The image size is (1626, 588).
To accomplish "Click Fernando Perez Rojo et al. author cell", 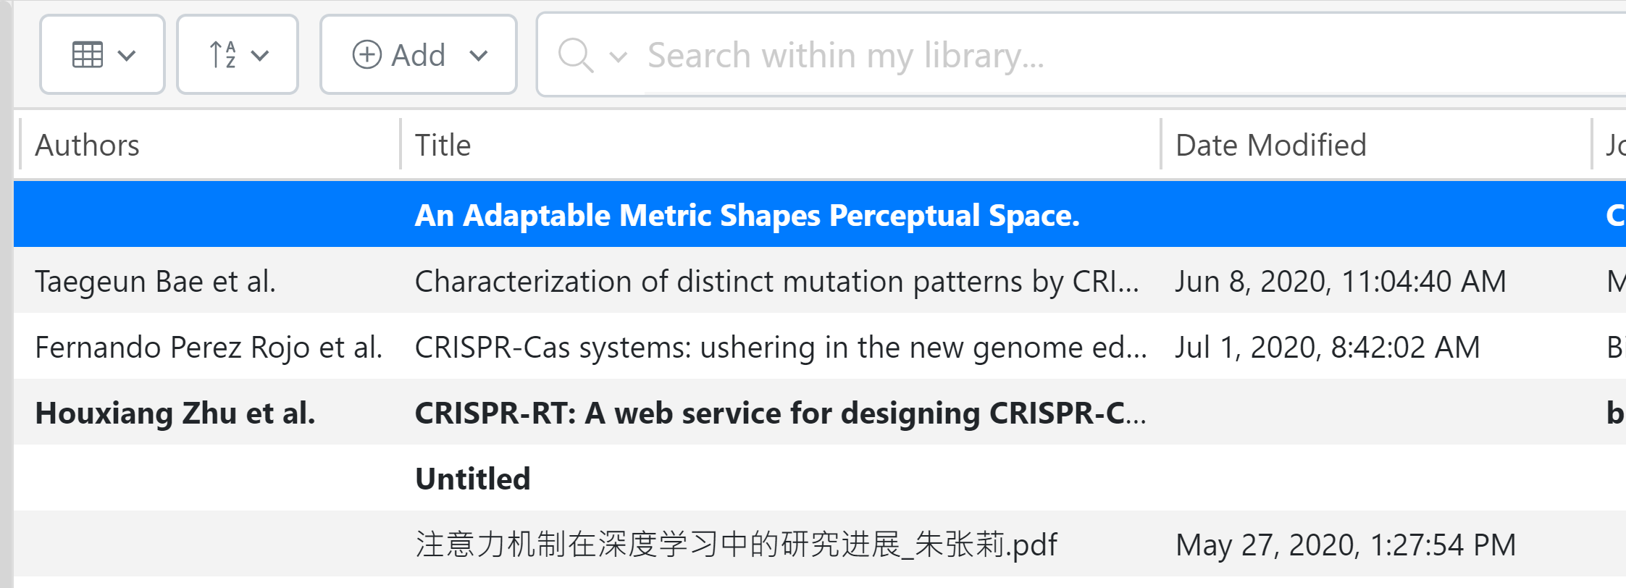I will [x=209, y=348].
